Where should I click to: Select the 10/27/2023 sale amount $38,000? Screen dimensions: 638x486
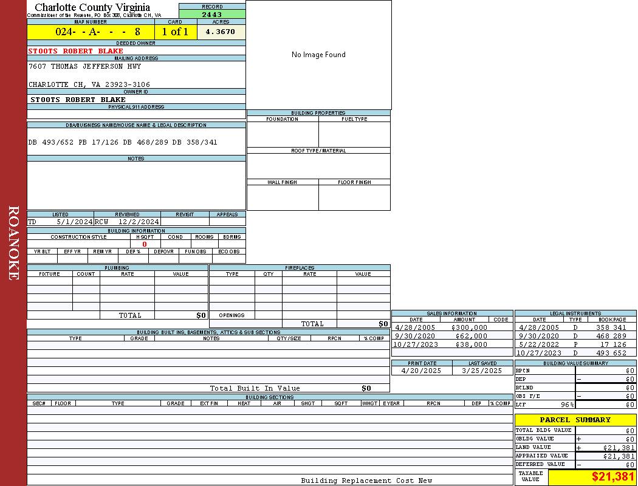point(472,344)
